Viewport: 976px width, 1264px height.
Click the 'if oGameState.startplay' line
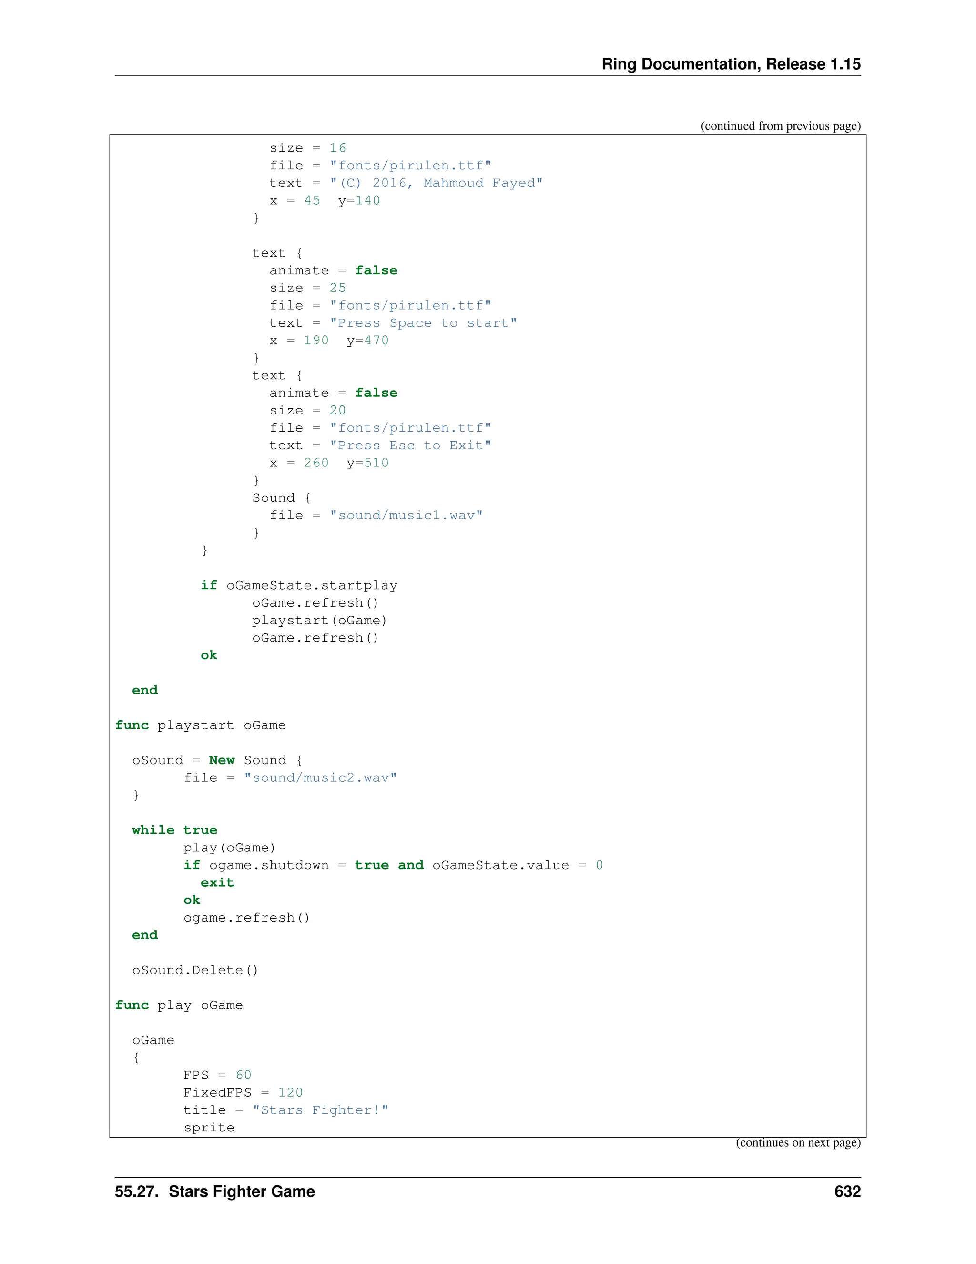(x=299, y=585)
